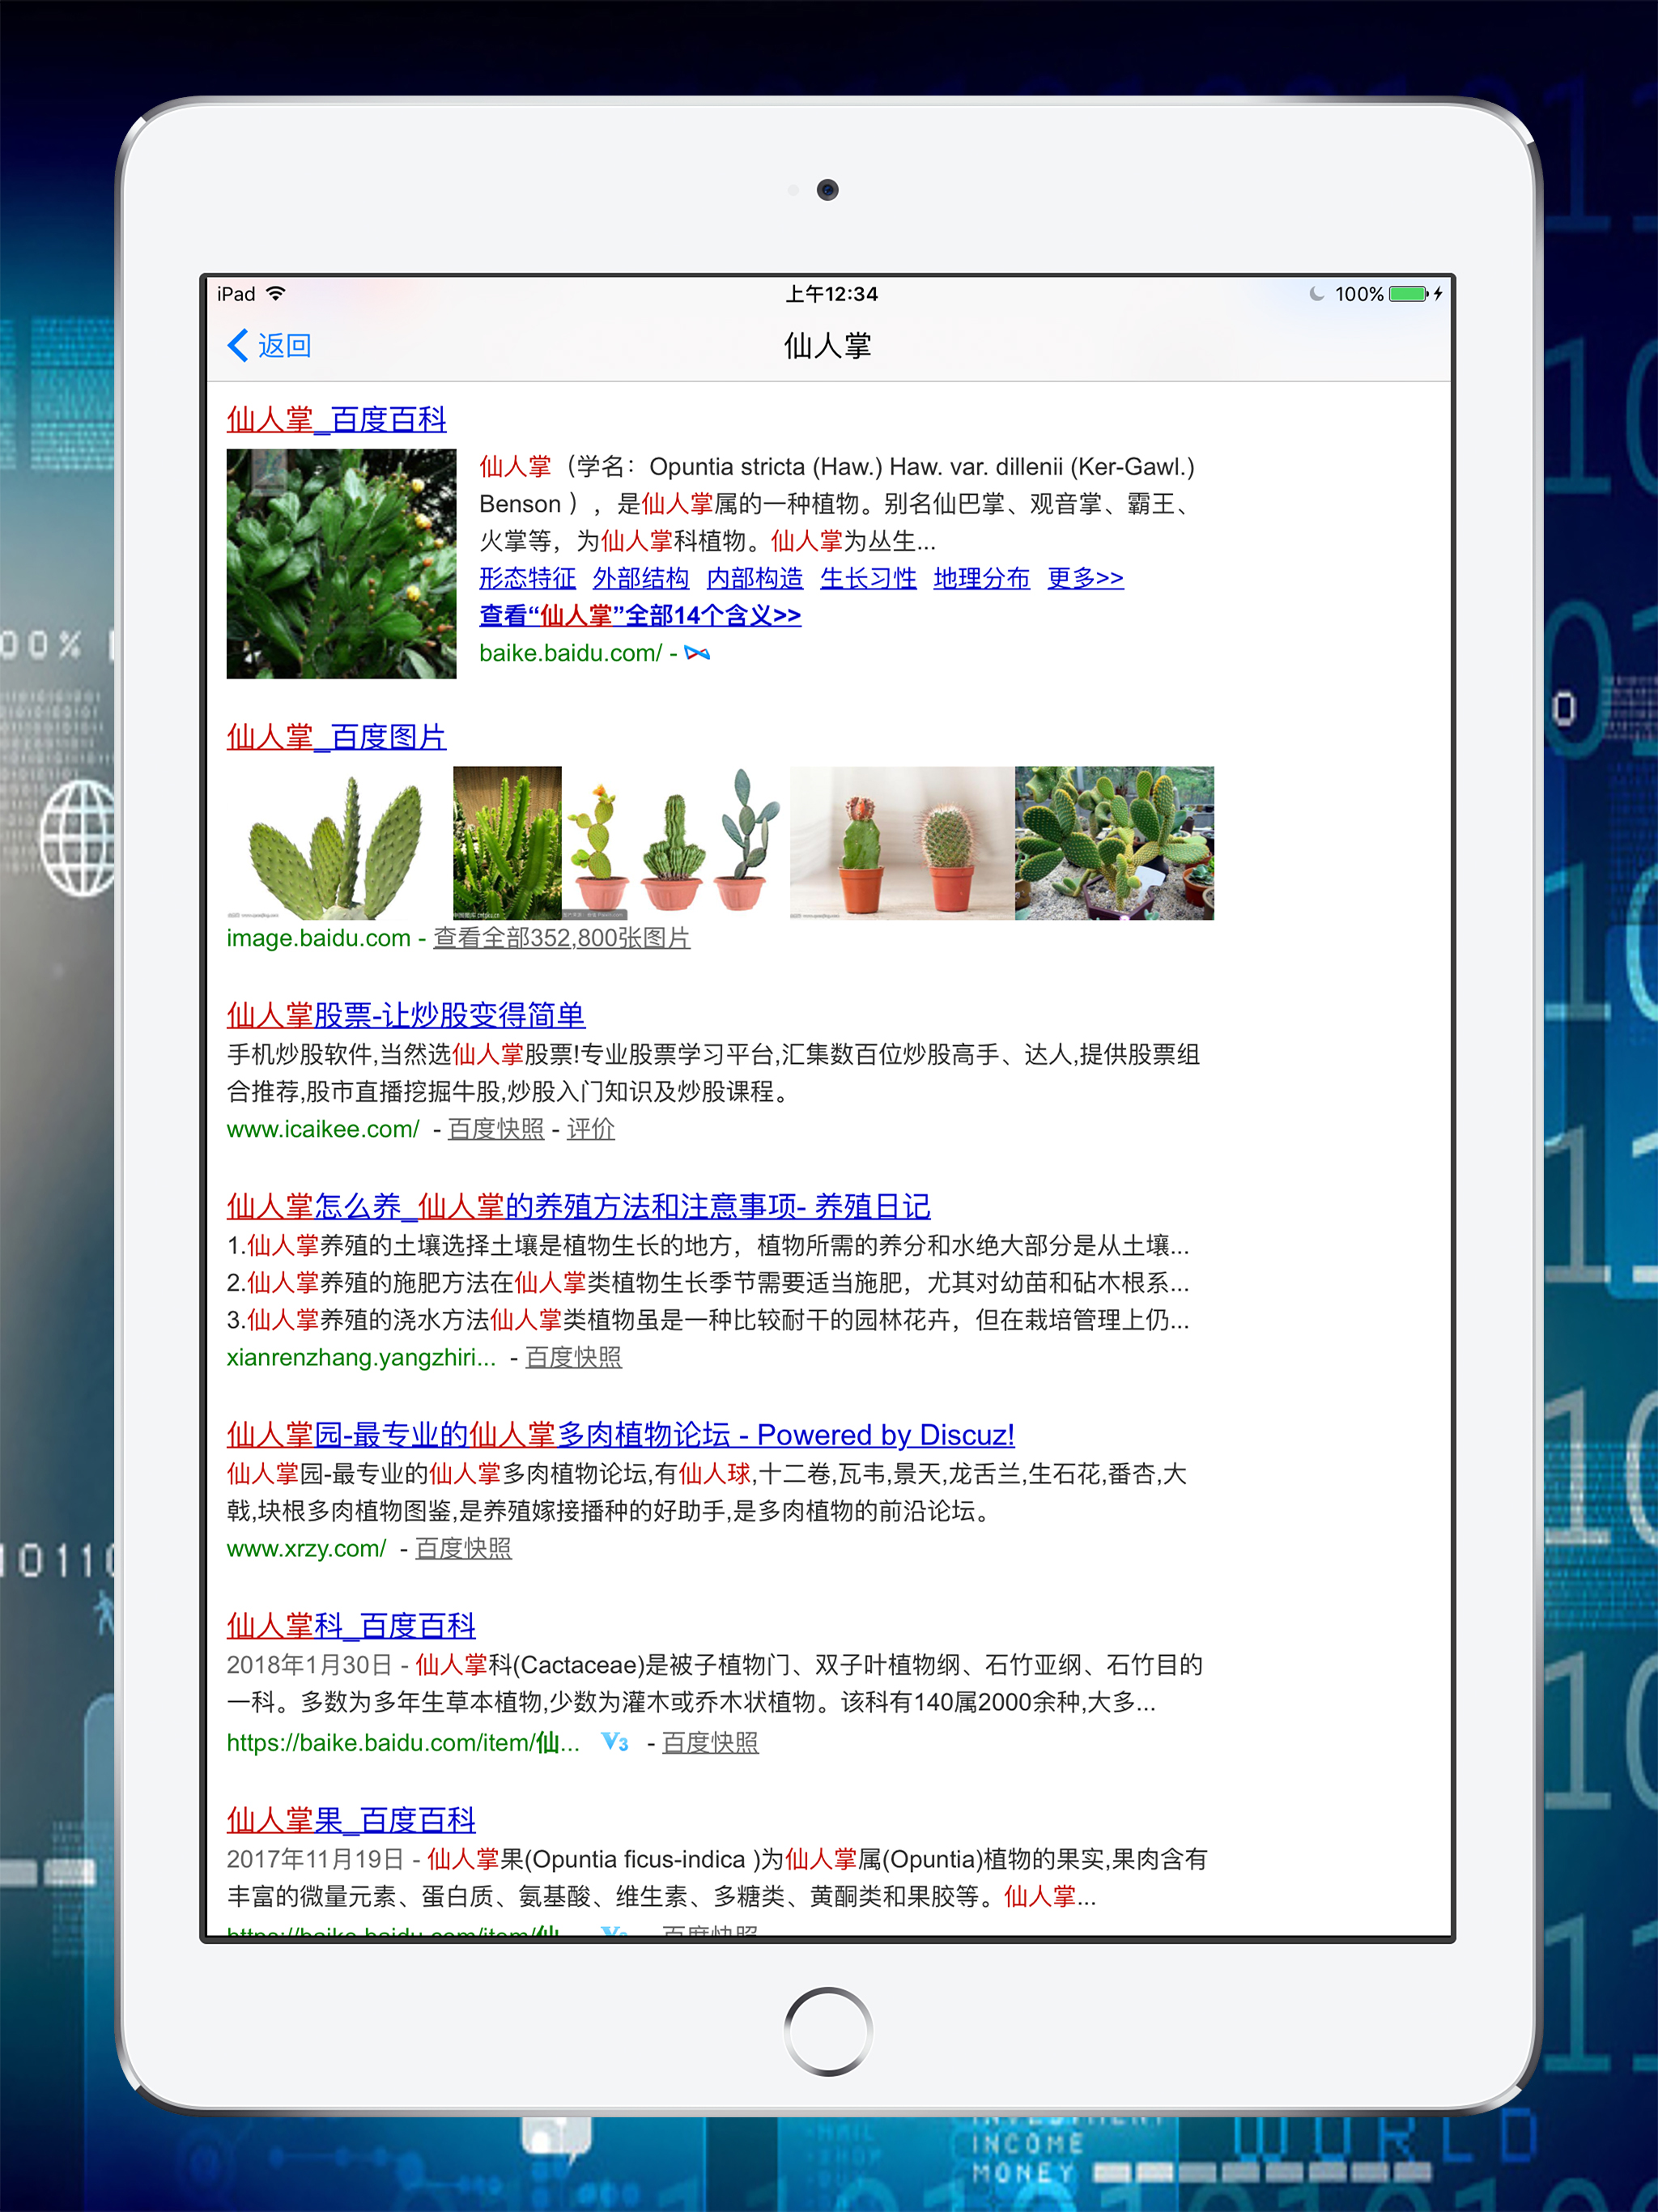Open the tall green columnar cactus thumbnail
This screenshot has height=2212, width=1658.
click(x=507, y=843)
